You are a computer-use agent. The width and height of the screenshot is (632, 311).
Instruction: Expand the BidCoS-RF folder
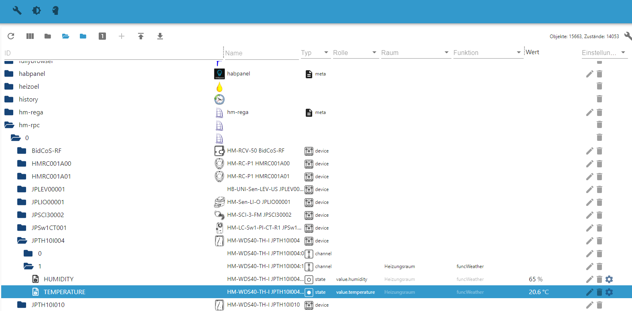tap(22, 151)
